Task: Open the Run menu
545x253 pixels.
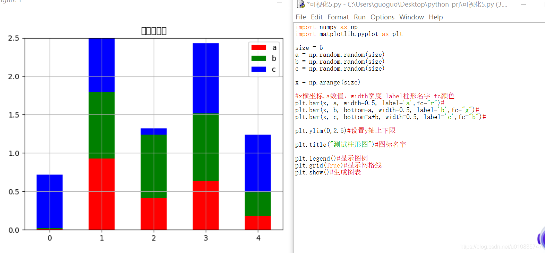Action: (x=360, y=17)
